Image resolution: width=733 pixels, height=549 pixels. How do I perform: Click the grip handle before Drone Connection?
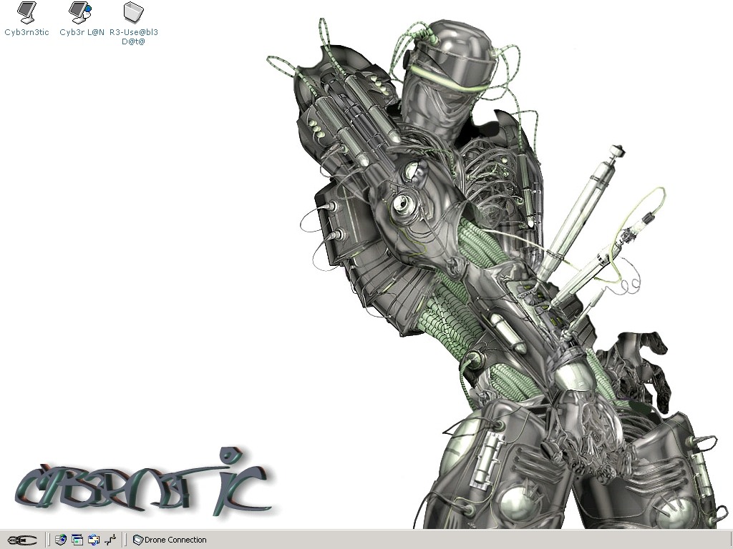click(x=125, y=540)
